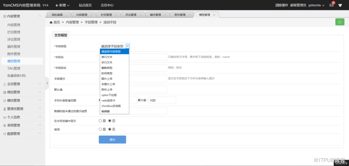Image resolution: width=349 pixels, height=166 pixels.
Task: Close the 模型管理 tab
Action: (x=214, y=15)
